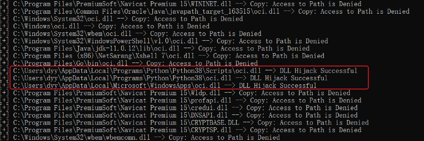Click the WindowsApps\oci.dll hijack successful line
Screen dimensions: 424x141
[158, 86]
